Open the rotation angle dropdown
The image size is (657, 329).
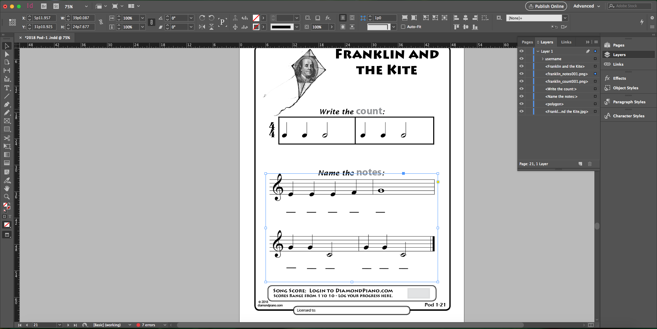pyautogui.click(x=191, y=18)
